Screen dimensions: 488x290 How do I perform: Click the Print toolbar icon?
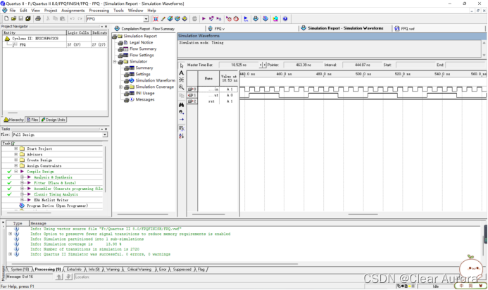click(x=38, y=19)
